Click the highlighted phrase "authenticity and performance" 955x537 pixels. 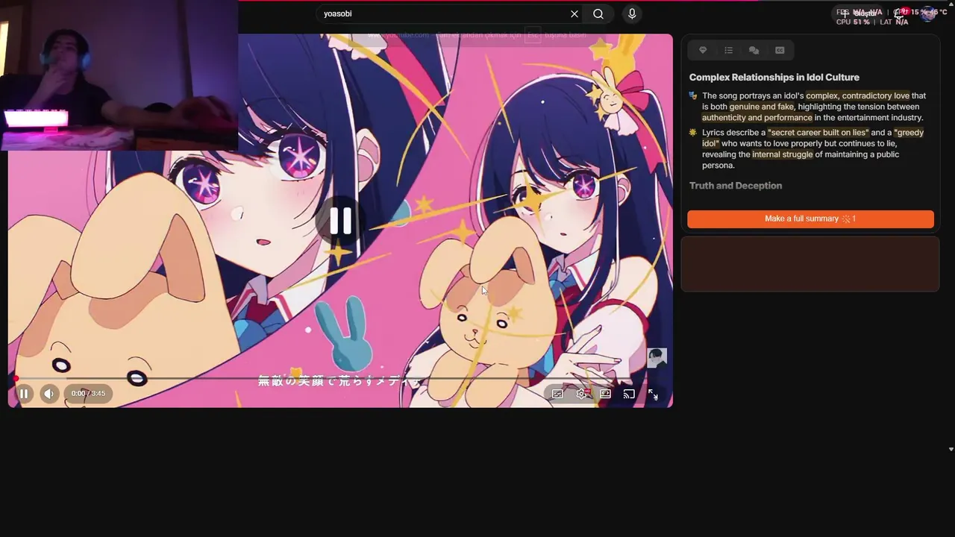tap(757, 118)
